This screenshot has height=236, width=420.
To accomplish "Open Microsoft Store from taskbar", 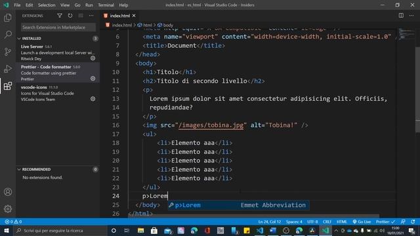I will click(x=154, y=230).
